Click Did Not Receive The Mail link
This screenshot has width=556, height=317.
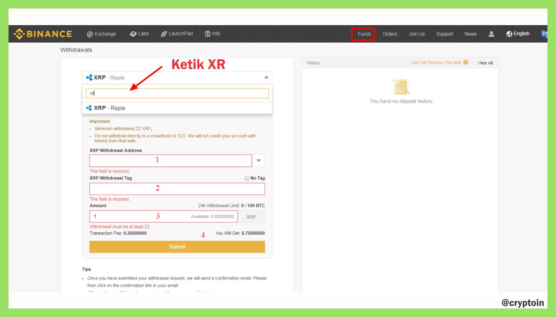point(436,63)
